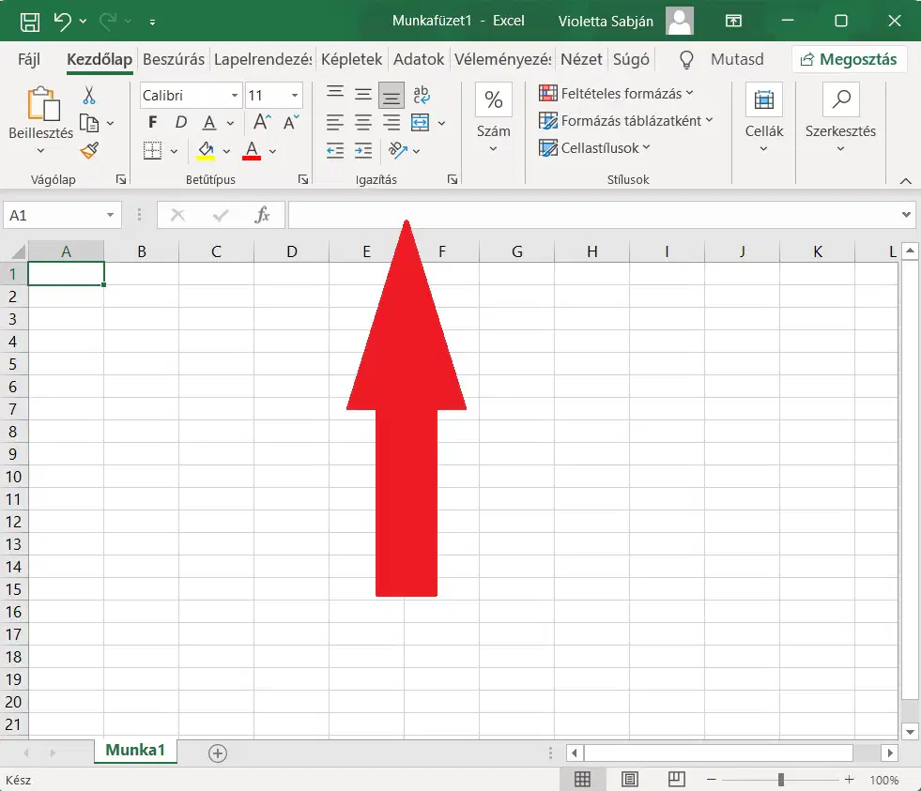Click the insert function fx icon
Screen dimensions: 921x791
[262, 216]
